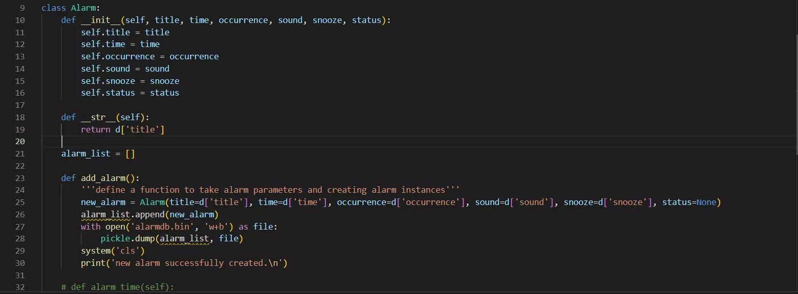
Task: Click 'self.occurrence' on line 13
Action: point(118,56)
